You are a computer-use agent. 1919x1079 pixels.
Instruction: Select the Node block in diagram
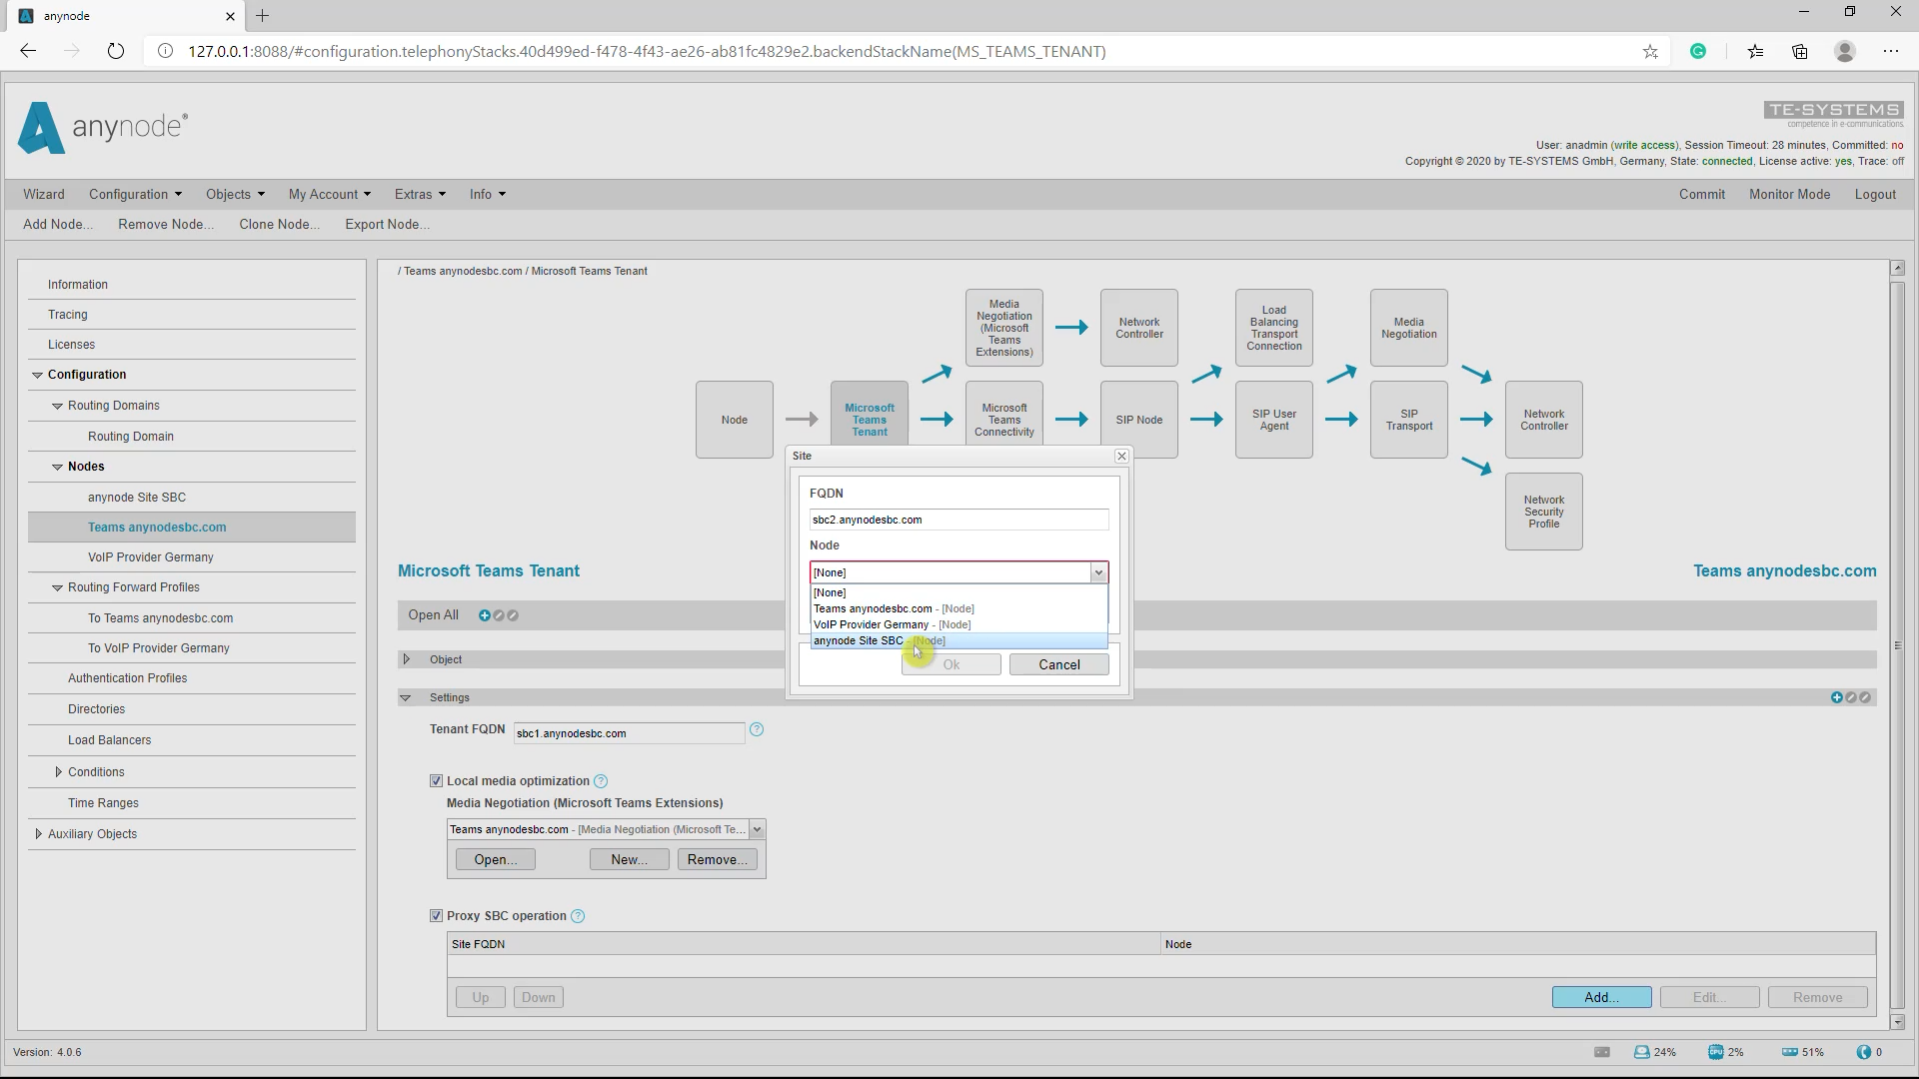tap(735, 420)
